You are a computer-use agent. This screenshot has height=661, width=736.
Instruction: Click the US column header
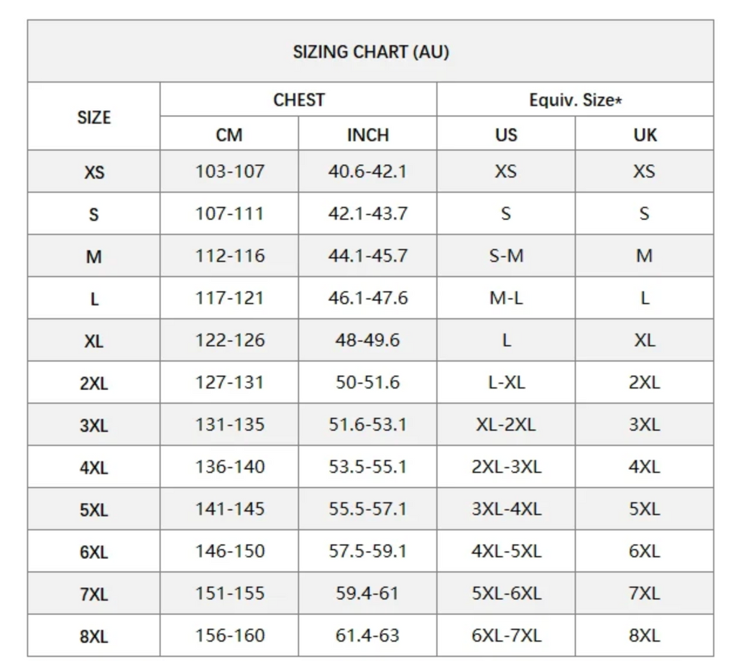[506, 135]
